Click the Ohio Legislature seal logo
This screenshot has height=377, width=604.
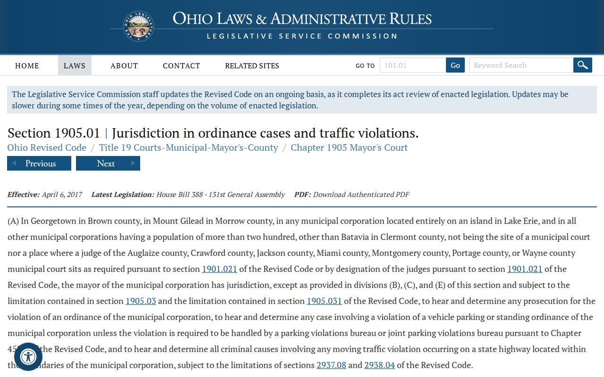coord(139,26)
